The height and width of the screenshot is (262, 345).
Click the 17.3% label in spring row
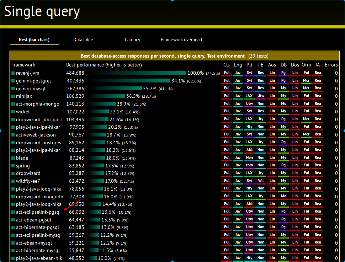tap(112, 166)
